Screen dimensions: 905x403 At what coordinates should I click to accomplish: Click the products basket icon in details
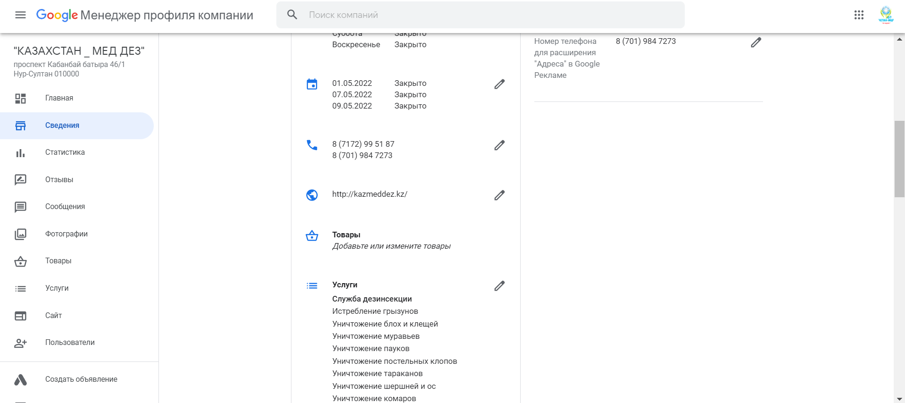point(312,235)
